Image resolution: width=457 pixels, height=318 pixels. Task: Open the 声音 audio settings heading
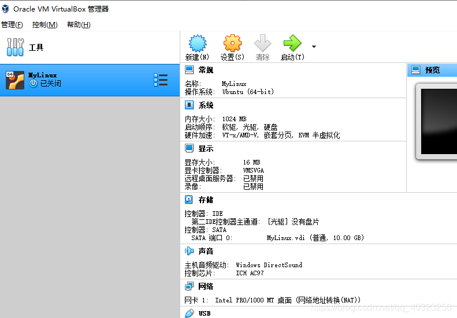coord(206,251)
